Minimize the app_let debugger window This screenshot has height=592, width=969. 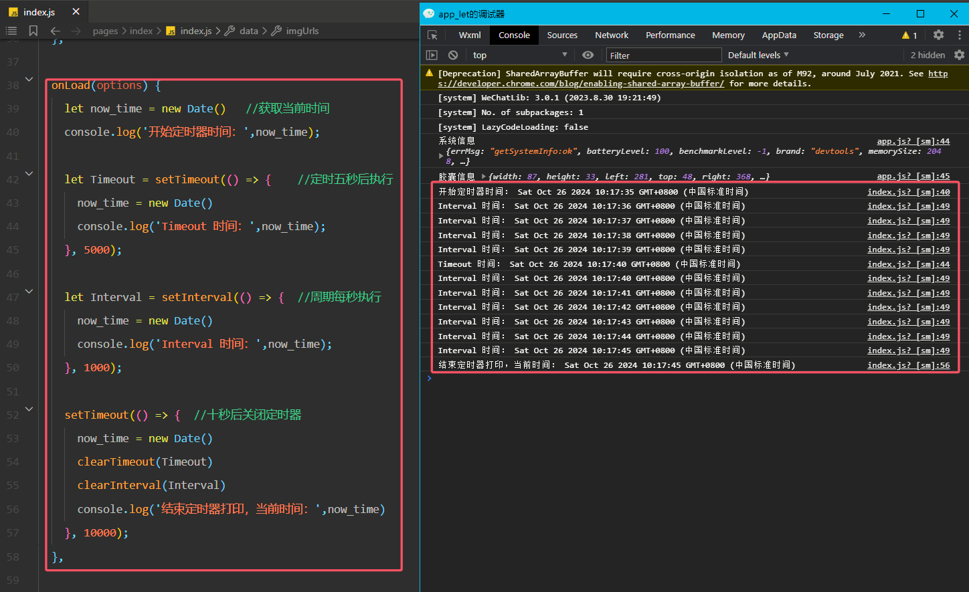click(886, 13)
